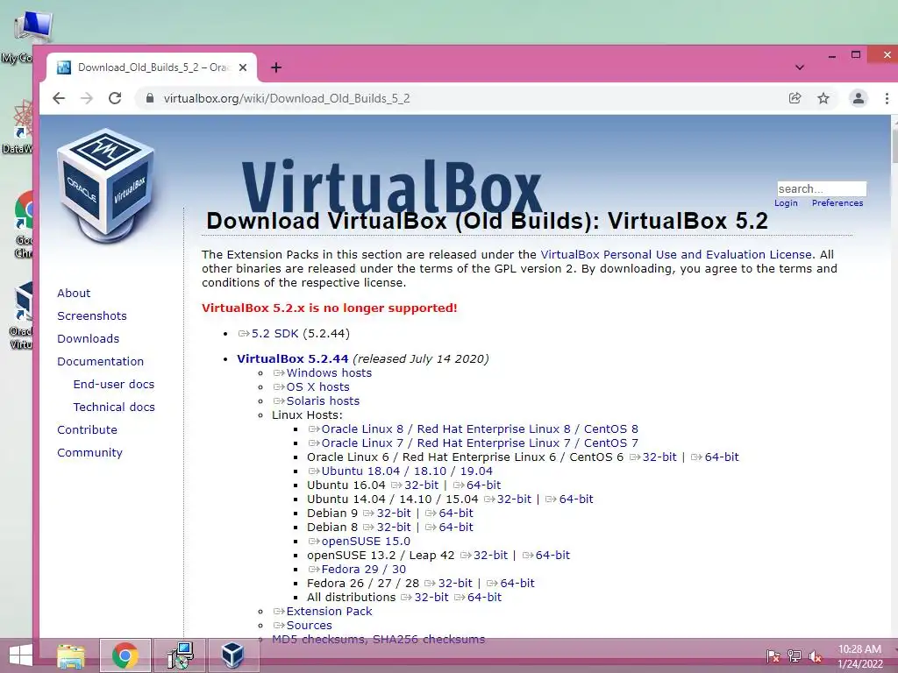Click Oracle Linux 8 / RHEL 8 / CentOS 8 link
Image resolution: width=898 pixels, height=673 pixels.
coord(473,429)
